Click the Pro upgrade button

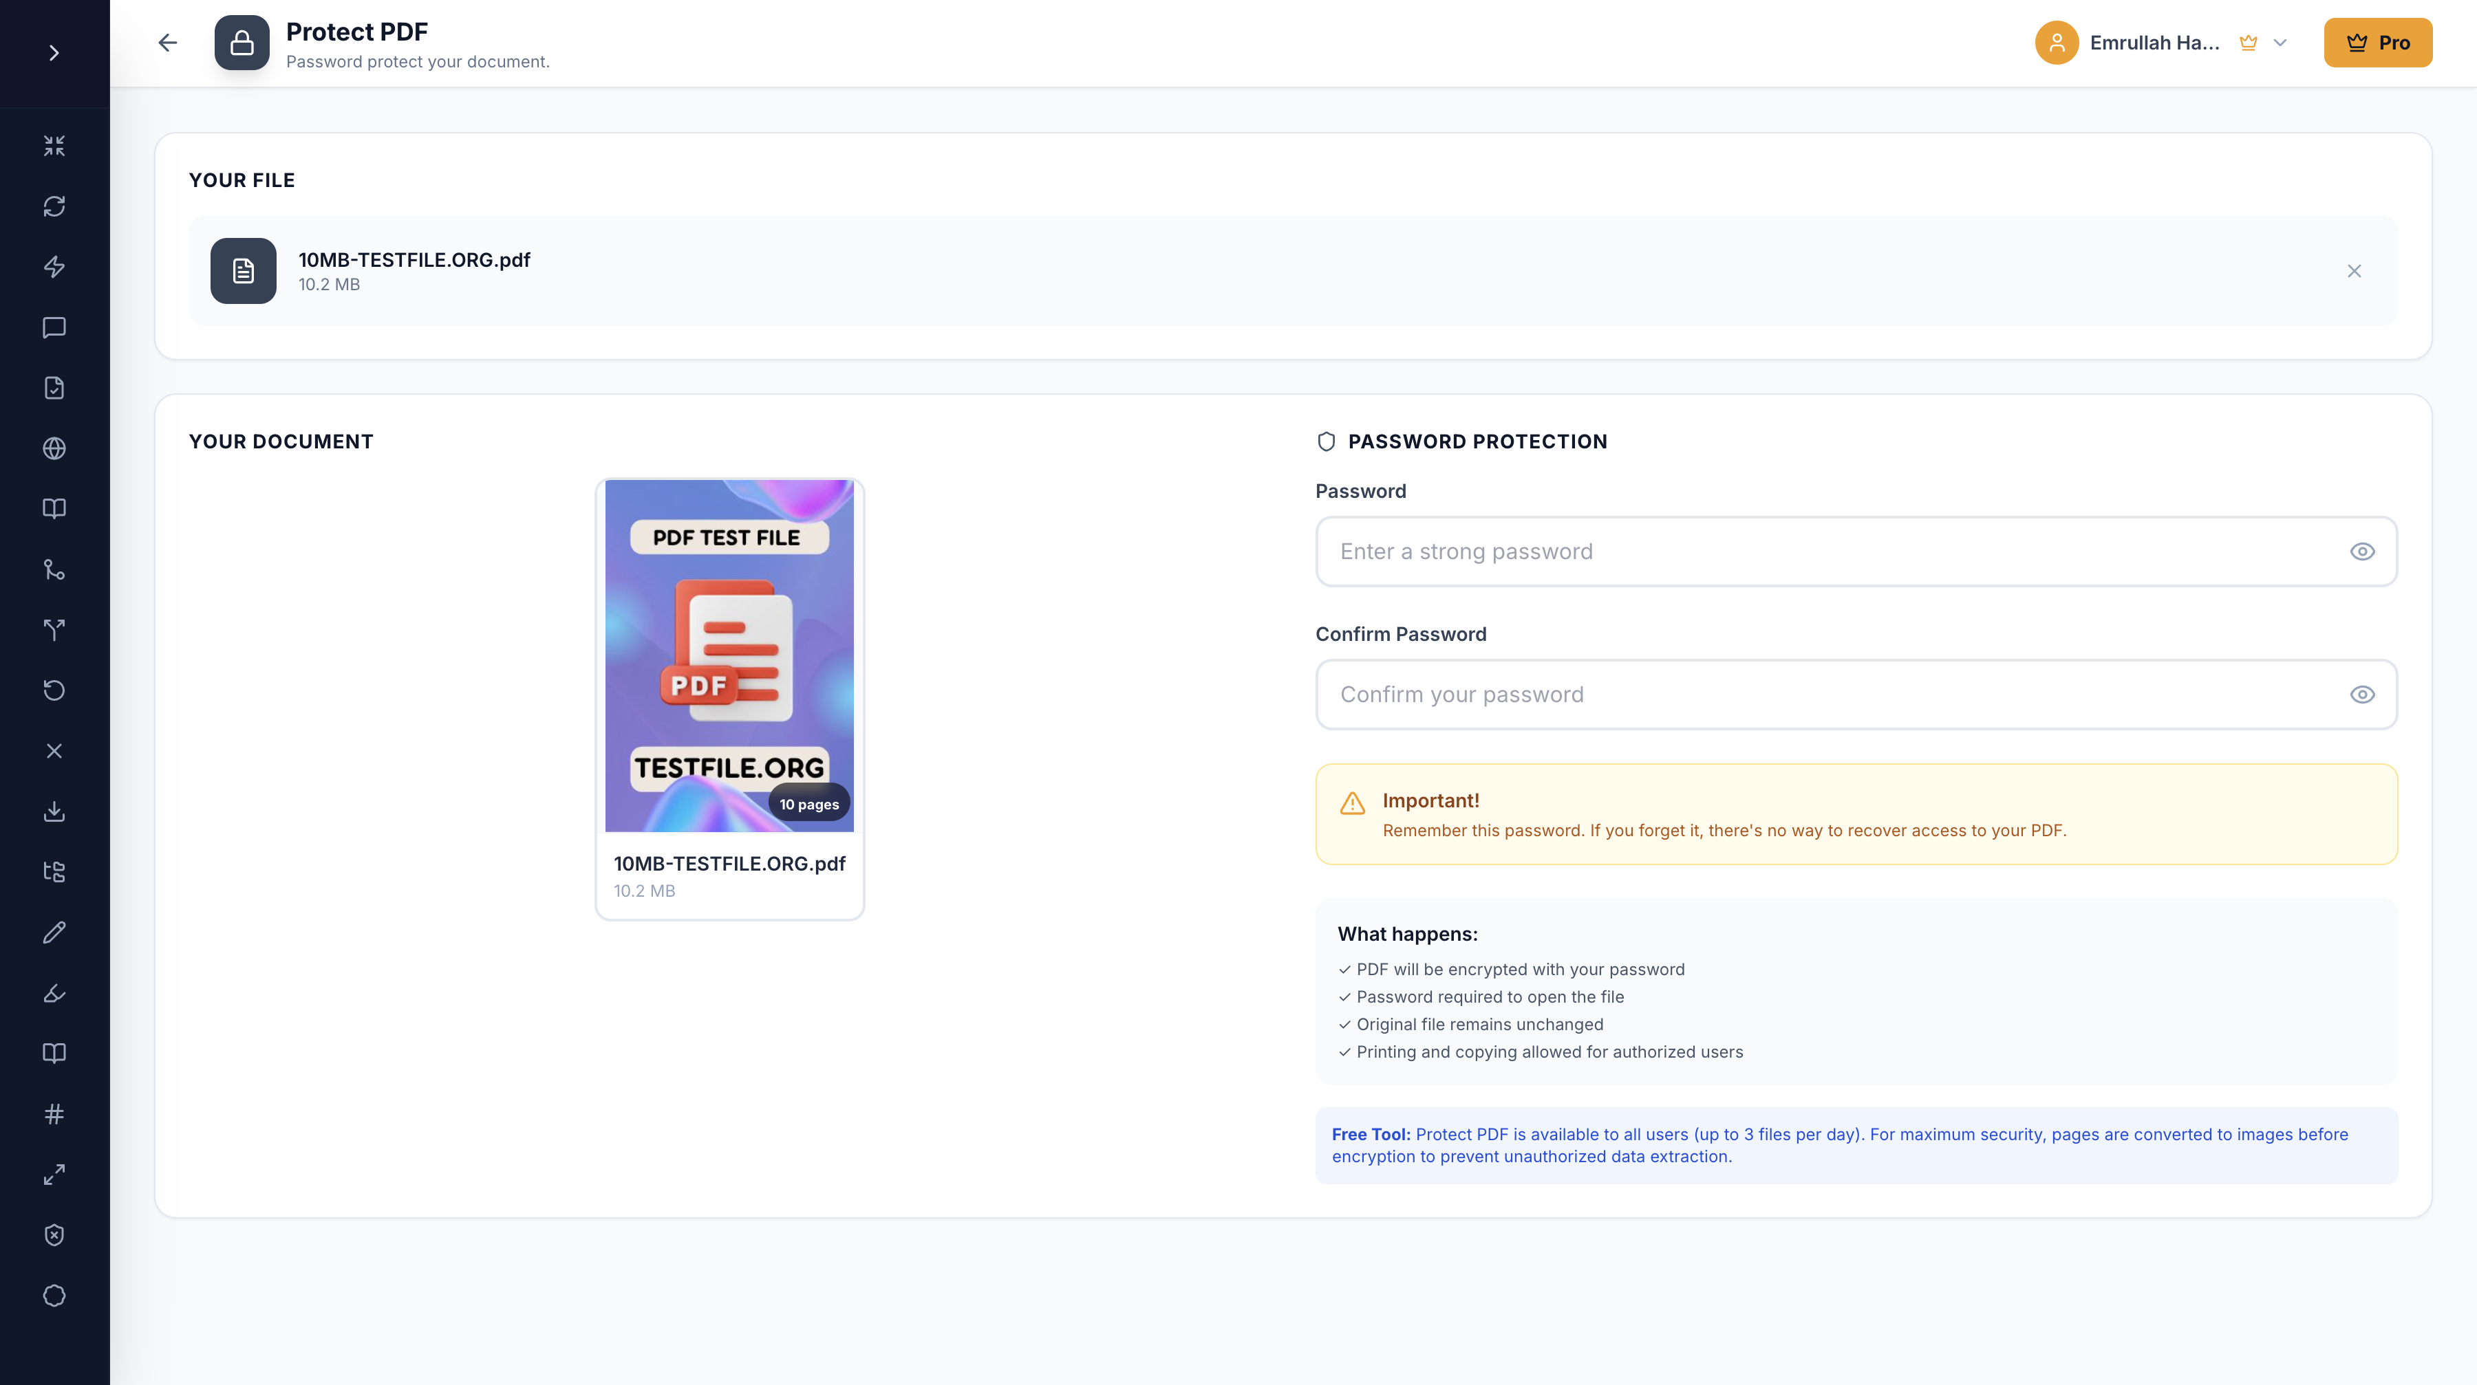point(2378,42)
